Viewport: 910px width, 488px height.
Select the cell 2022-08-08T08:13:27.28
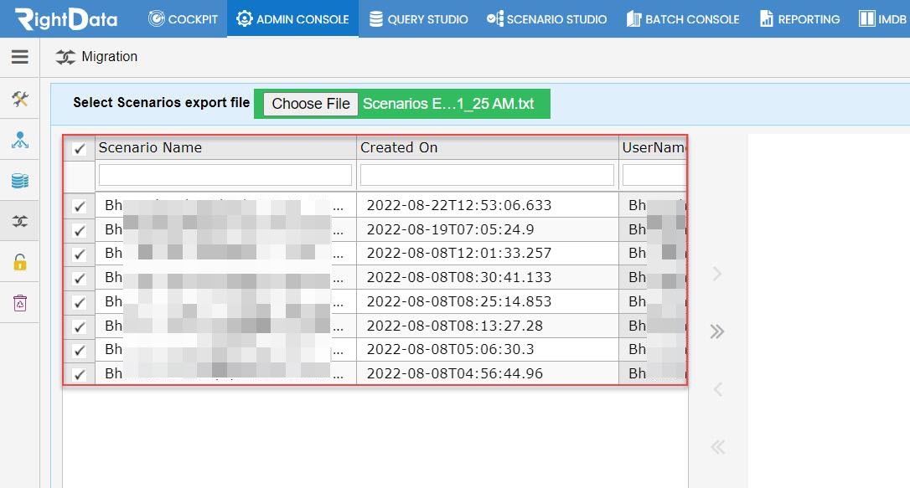tap(488, 326)
